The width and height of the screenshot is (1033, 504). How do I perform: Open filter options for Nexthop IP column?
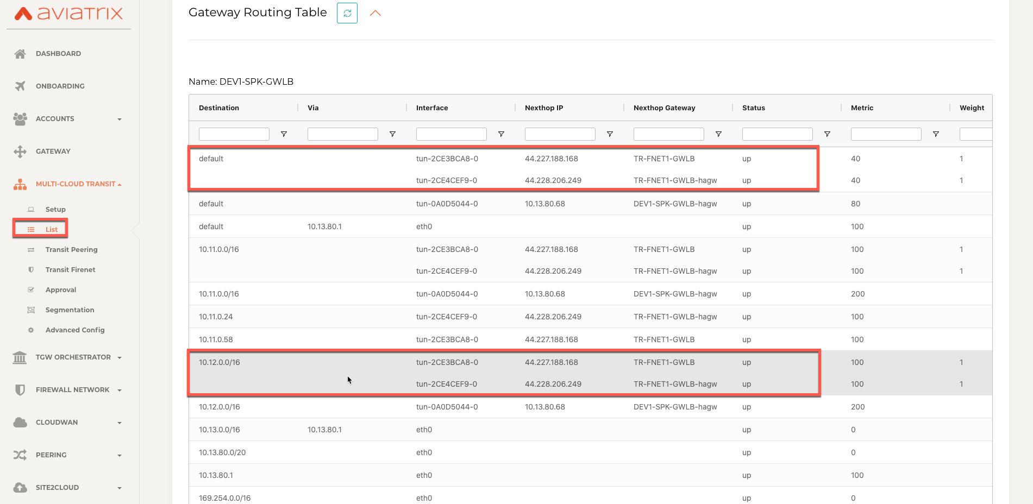pyautogui.click(x=610, y=134)
